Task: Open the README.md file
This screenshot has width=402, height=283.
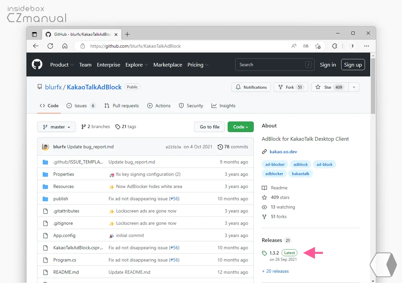Action: point(66,272)
